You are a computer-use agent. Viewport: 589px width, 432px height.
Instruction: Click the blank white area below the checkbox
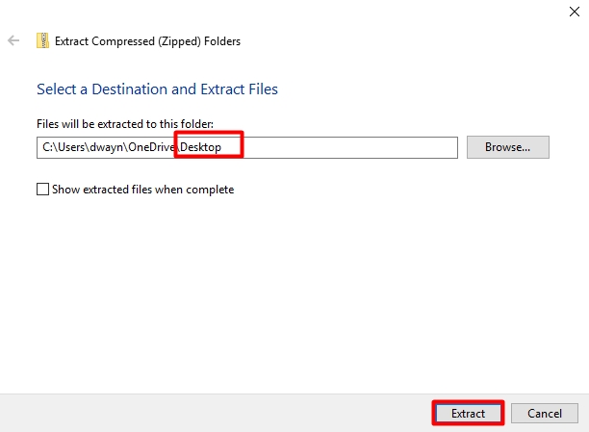click(x=289, y=289)
